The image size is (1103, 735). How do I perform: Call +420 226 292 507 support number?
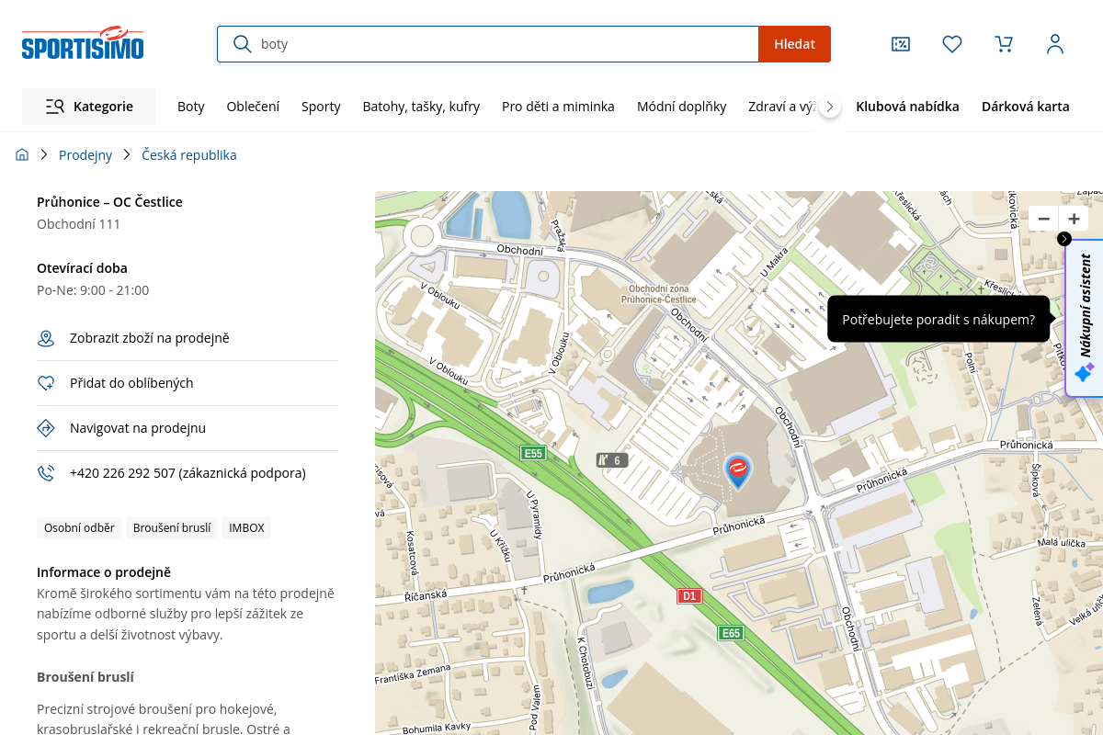click(188, 473)
